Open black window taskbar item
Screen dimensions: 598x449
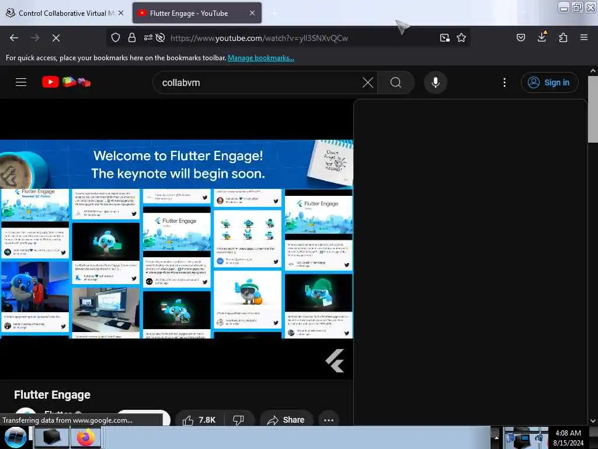tap(51, 437)
